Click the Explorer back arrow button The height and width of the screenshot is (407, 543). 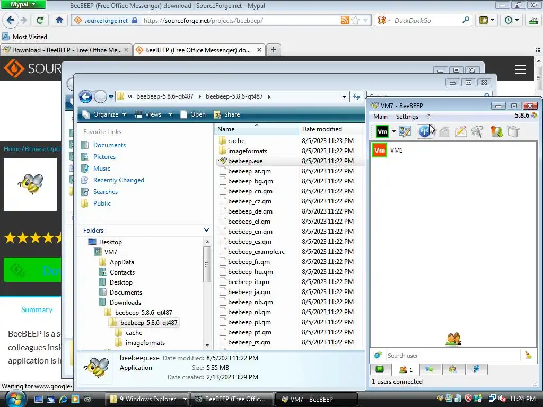[x=85, y=96]
